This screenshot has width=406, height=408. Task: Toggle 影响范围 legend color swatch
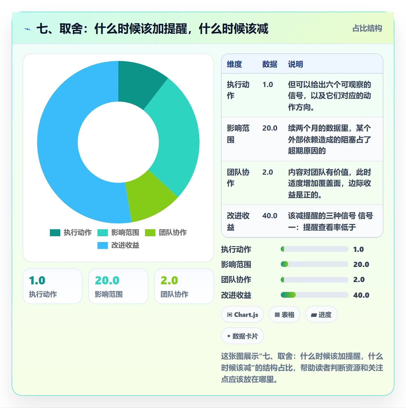click(103, 233)
